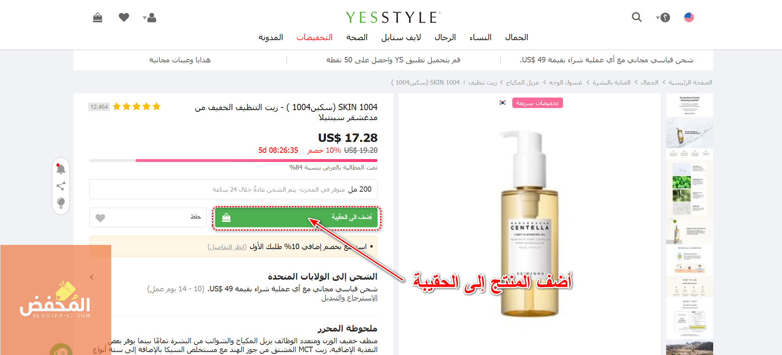View the green centella leaves thumbnail
This screenshot has height=355, width=782.
click(681, 182)
